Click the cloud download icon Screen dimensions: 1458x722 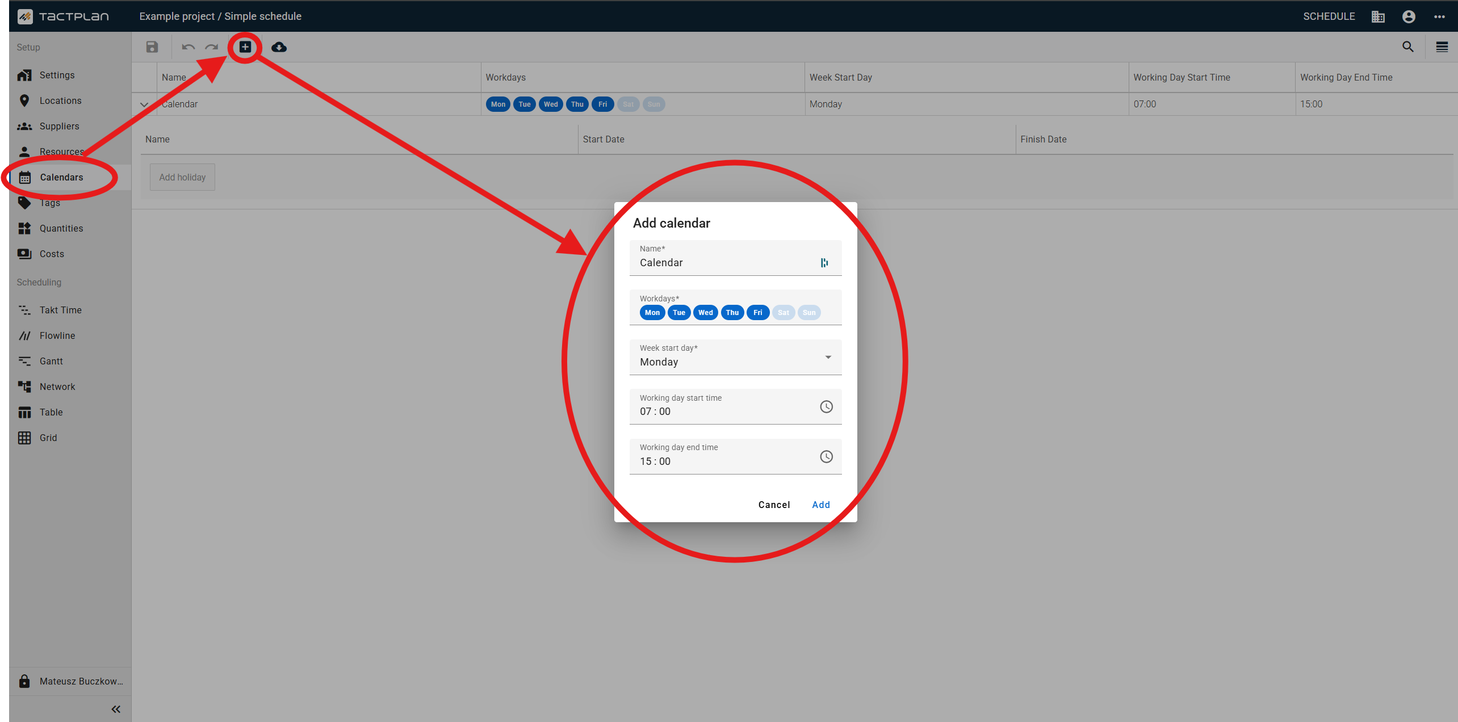coord(279,47)
